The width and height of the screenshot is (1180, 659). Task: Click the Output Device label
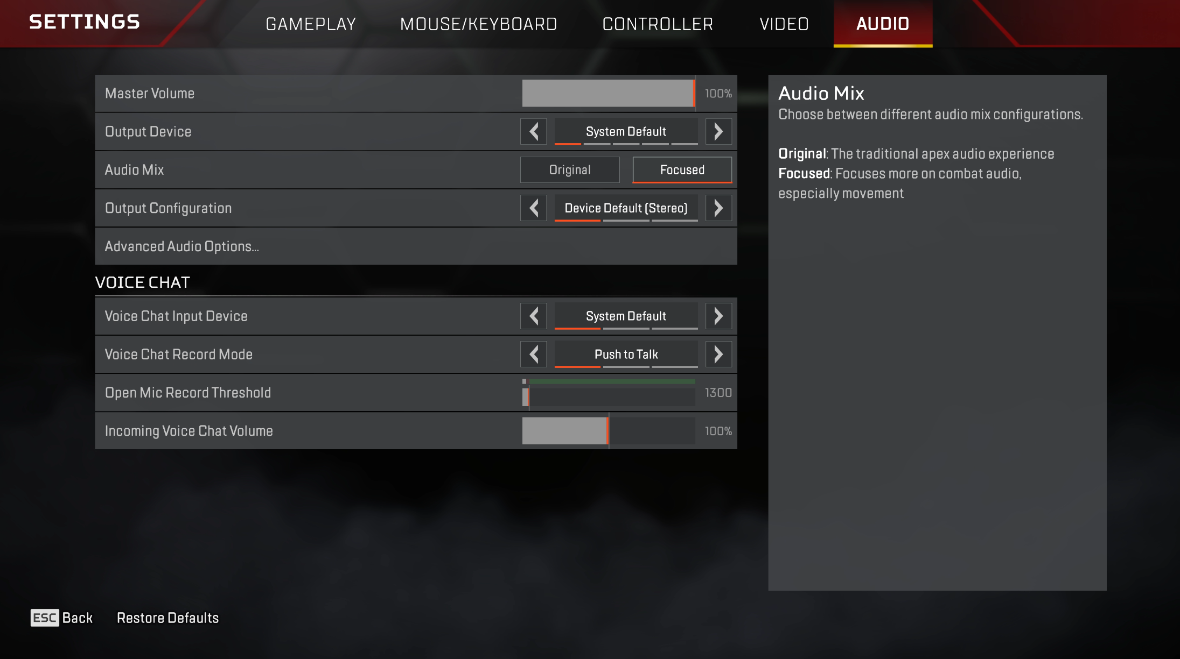(148, 132)
